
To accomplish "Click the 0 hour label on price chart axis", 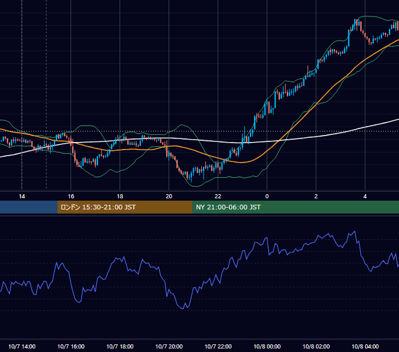I will [267, 197].
